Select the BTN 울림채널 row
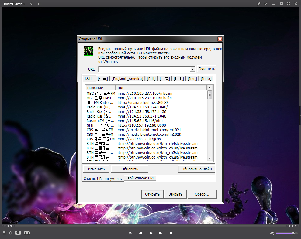 pos(146,143)
